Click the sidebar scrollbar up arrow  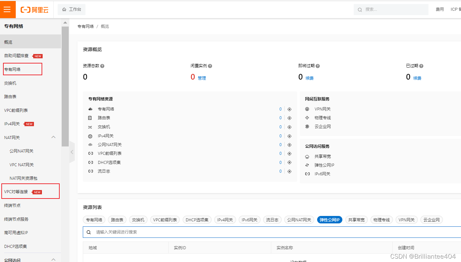65,23
